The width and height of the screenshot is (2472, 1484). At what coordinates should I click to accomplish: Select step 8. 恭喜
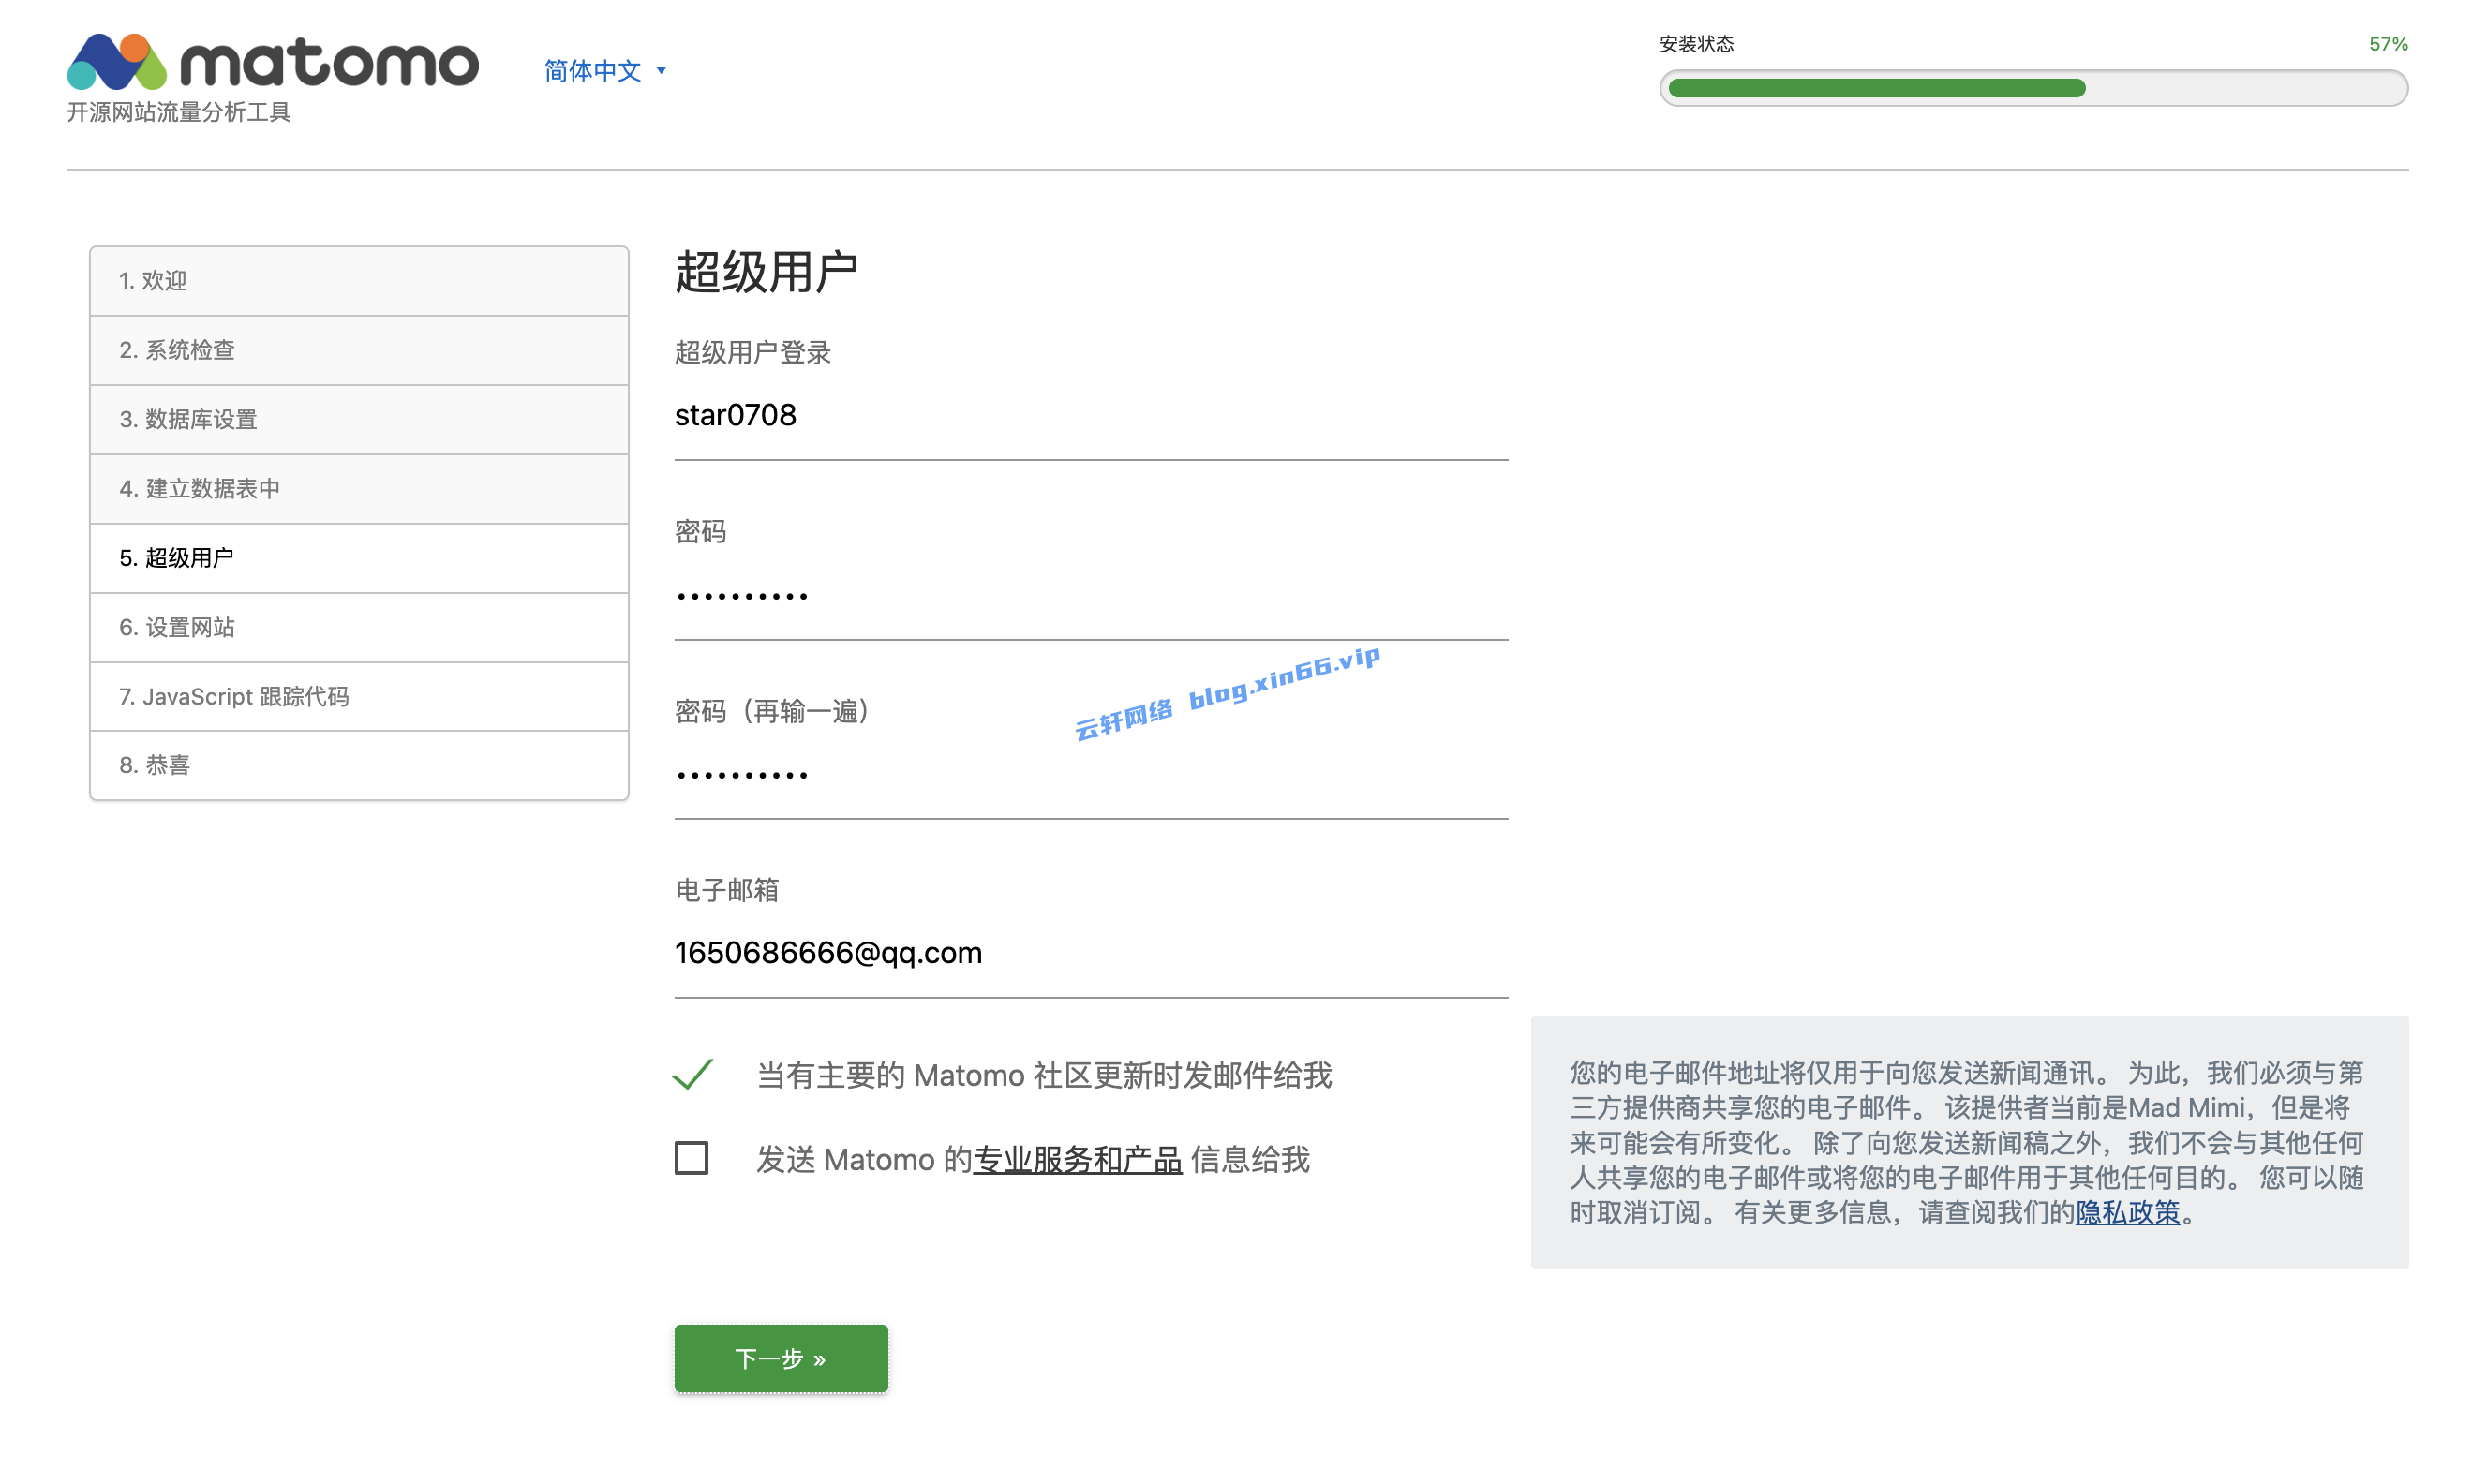[359, 765]
